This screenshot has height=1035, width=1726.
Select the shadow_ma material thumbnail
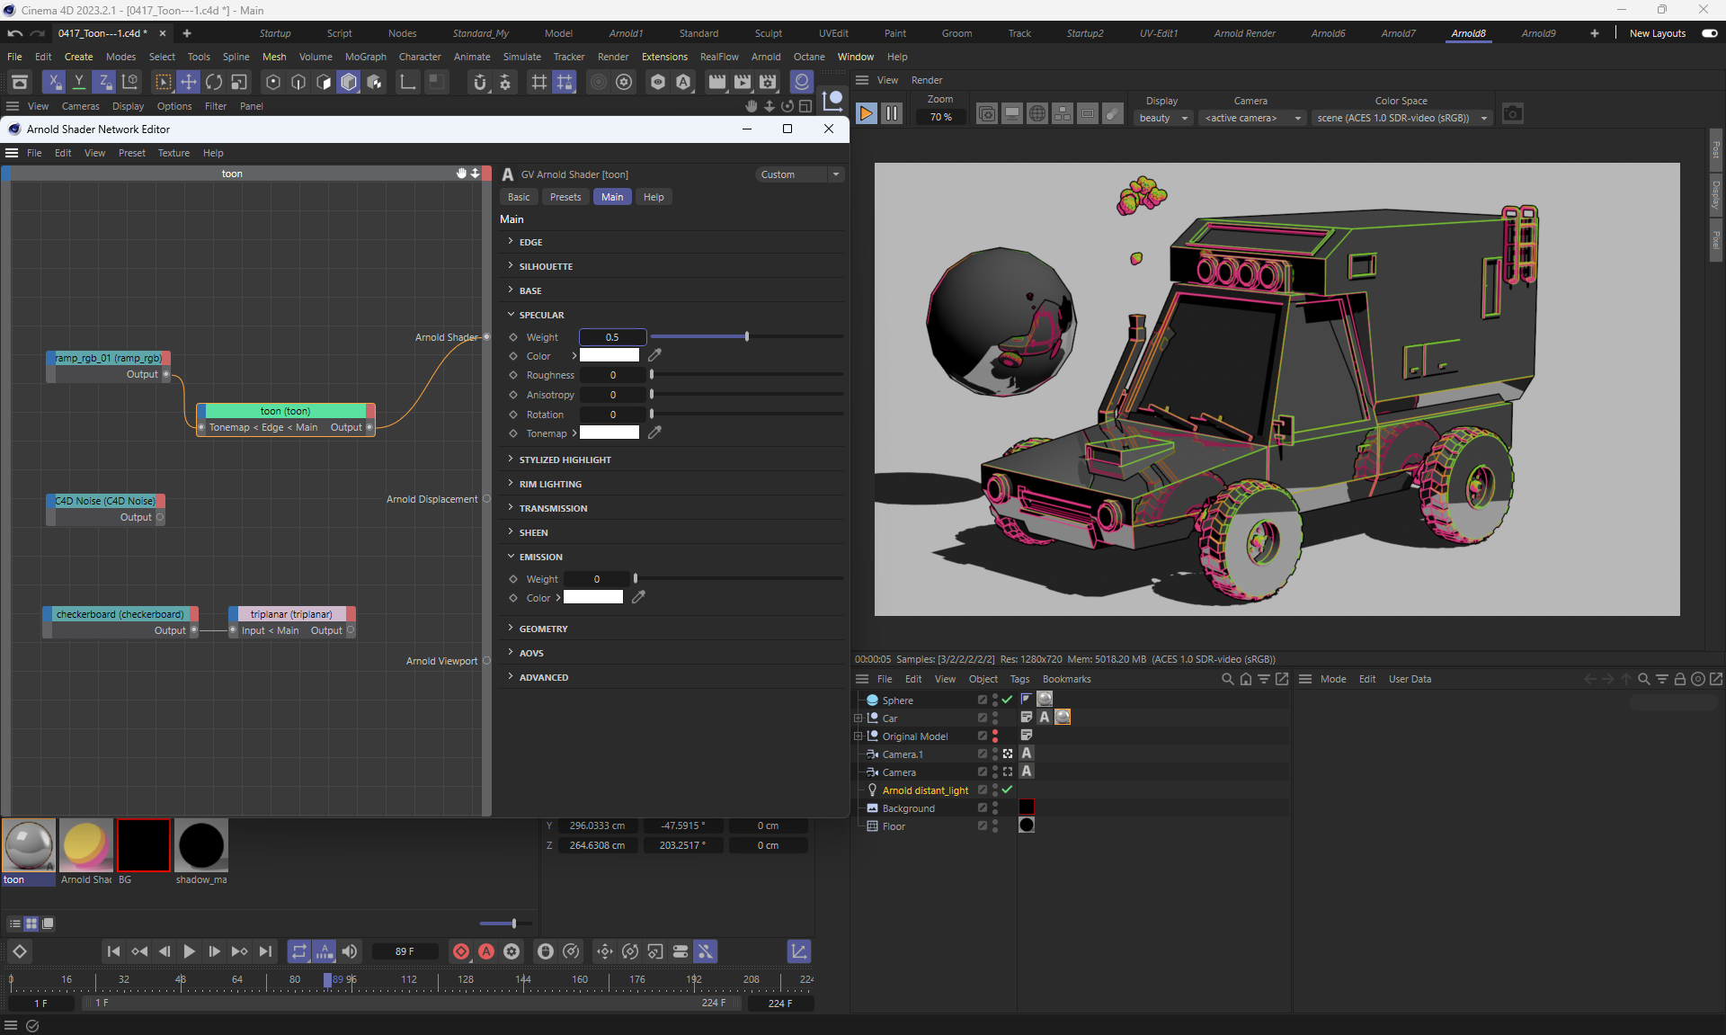tap(200, 845)
